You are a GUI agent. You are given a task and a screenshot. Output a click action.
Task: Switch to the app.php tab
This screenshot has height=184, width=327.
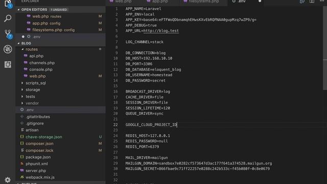[160, 2]
